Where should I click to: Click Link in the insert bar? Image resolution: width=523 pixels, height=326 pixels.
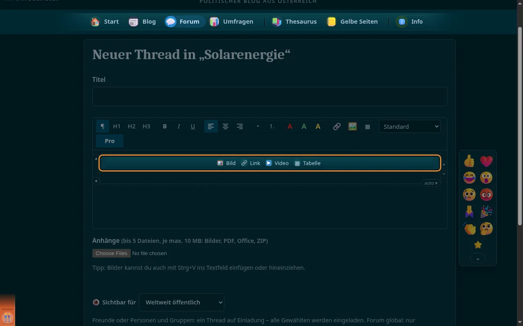[250, 163]
